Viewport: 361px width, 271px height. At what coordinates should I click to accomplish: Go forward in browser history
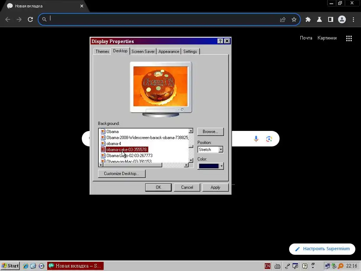tap(19, 19)
